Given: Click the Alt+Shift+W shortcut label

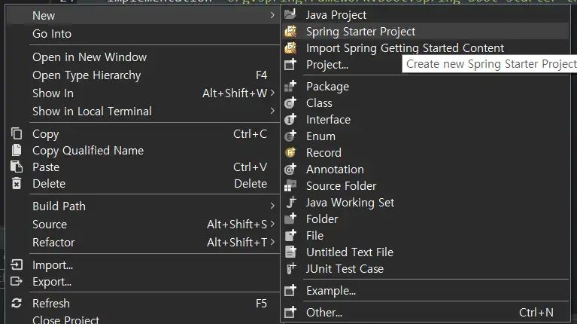Looking at the screenshot, I should (235, 93).
